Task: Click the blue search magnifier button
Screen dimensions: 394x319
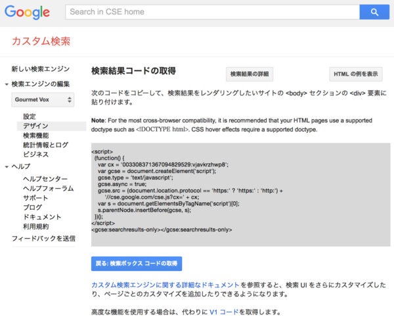Action: click(374, 12)
